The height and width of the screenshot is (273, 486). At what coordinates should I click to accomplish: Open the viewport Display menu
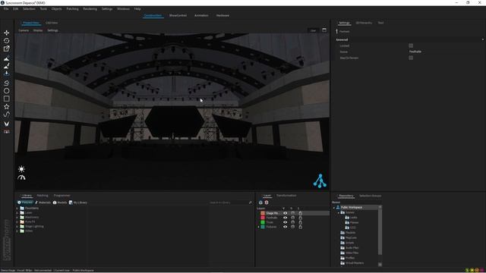[38, 30]
